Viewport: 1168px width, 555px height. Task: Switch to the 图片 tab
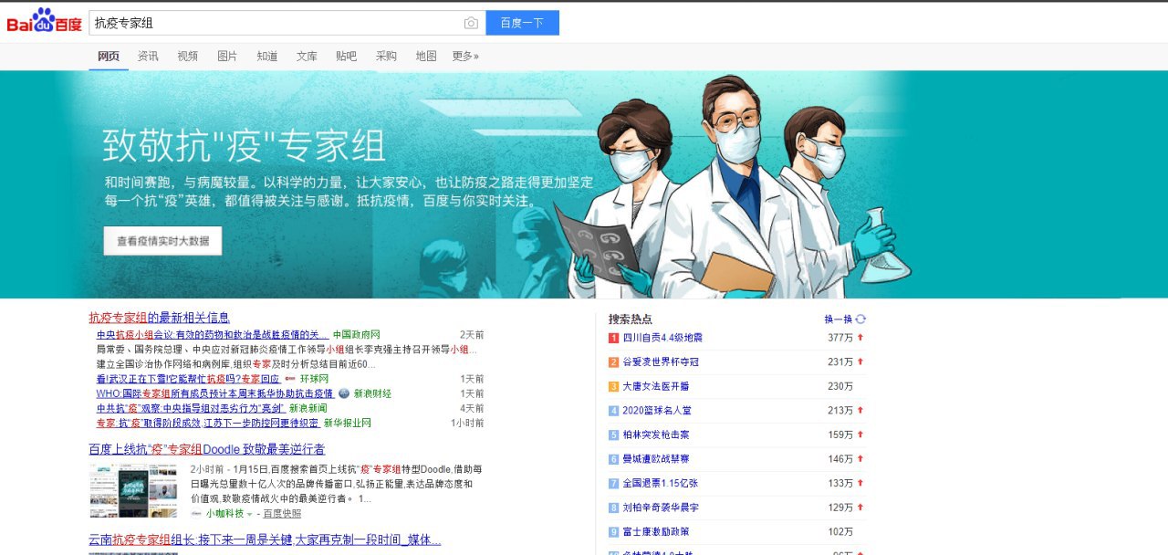pyautogui.click(x=227, y=57)
